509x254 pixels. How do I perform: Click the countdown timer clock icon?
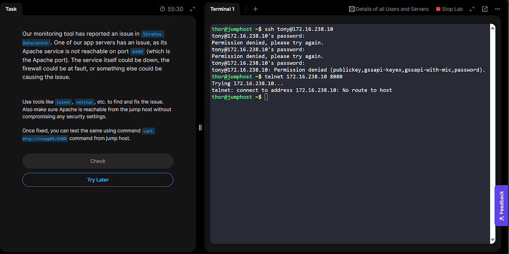coord(163,9)
